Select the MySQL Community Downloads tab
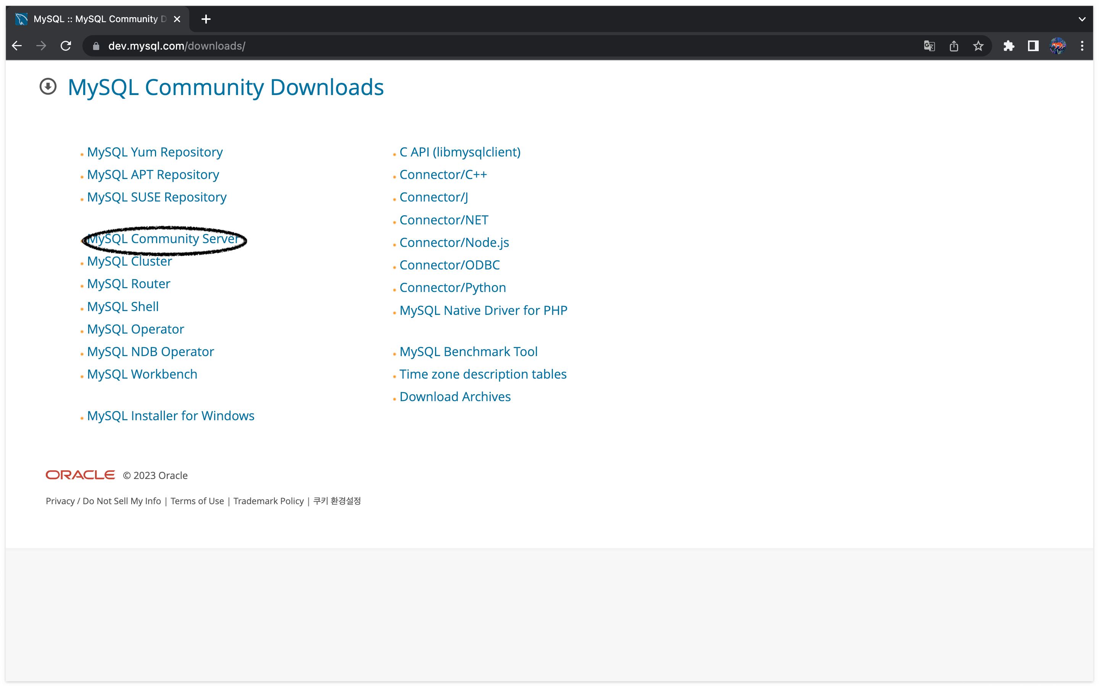Viewport: 1099px width, 687px height. click(x=98, y=19)
